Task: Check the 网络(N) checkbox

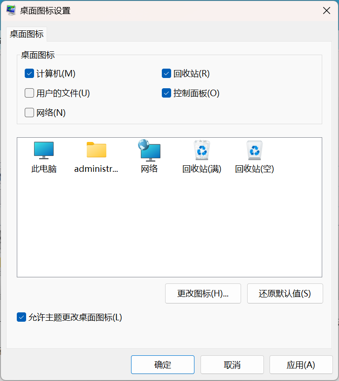Action: click(x=29, y=113)
